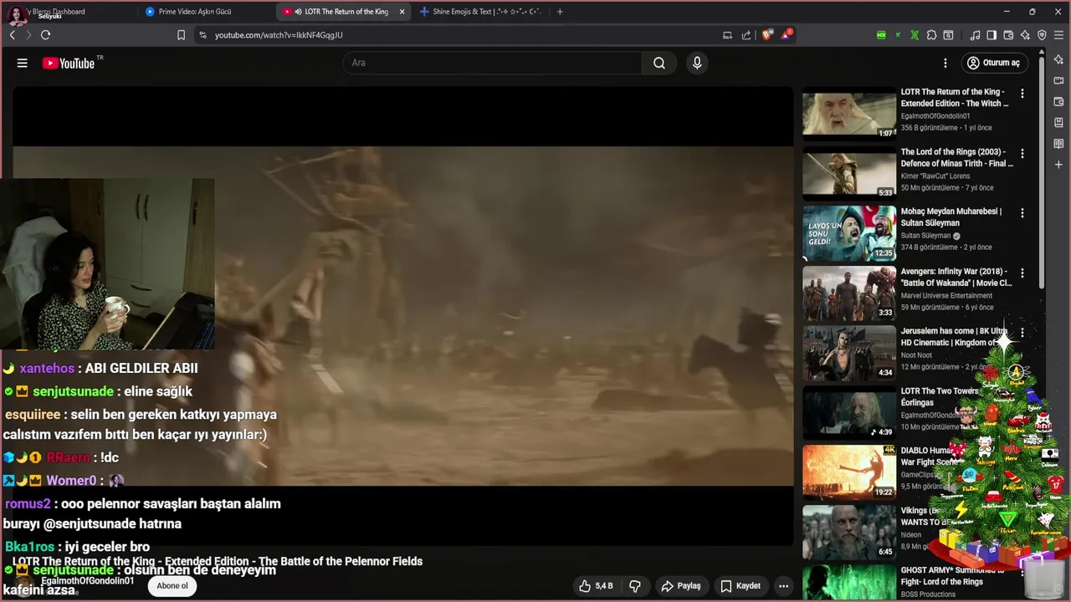The width and height of the screenshot is (1071, 602).
Task: Click the Marvel Universe Entertainment channel name
Action: coord(946,295)
